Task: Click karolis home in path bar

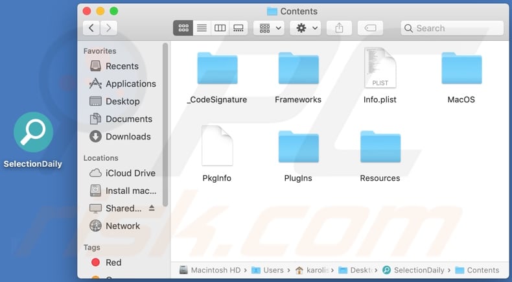Action: point(312,270)
